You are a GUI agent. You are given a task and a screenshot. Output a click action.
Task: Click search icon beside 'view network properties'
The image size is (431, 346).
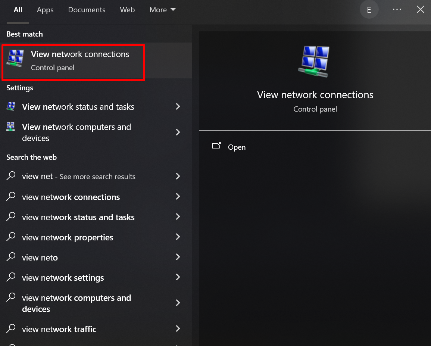(x=11, y=237)
